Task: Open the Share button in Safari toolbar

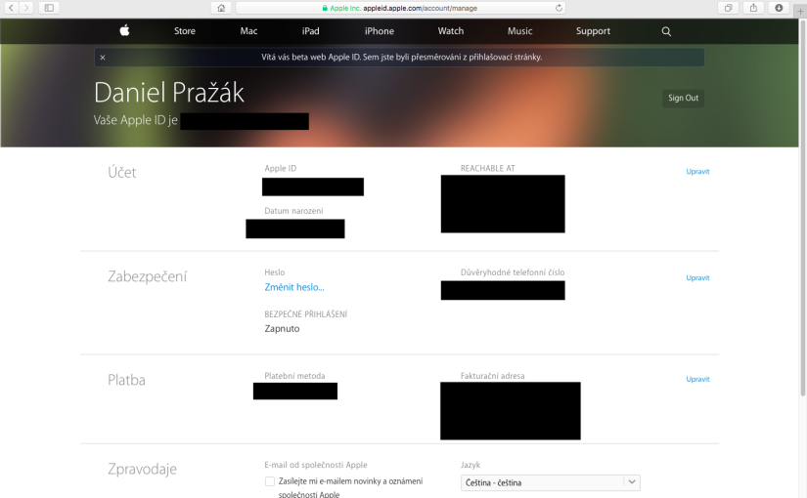Action: [753, 8]
